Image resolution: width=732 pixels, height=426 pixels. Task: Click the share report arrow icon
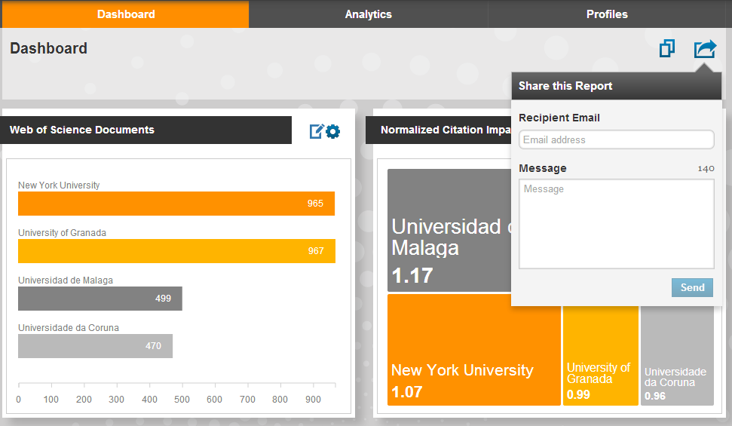pos(705,48)
